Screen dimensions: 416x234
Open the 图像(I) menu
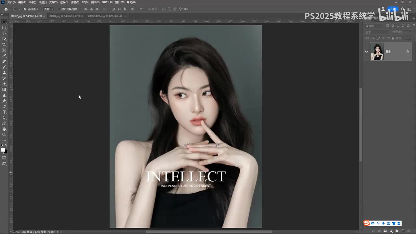(32, 2)
